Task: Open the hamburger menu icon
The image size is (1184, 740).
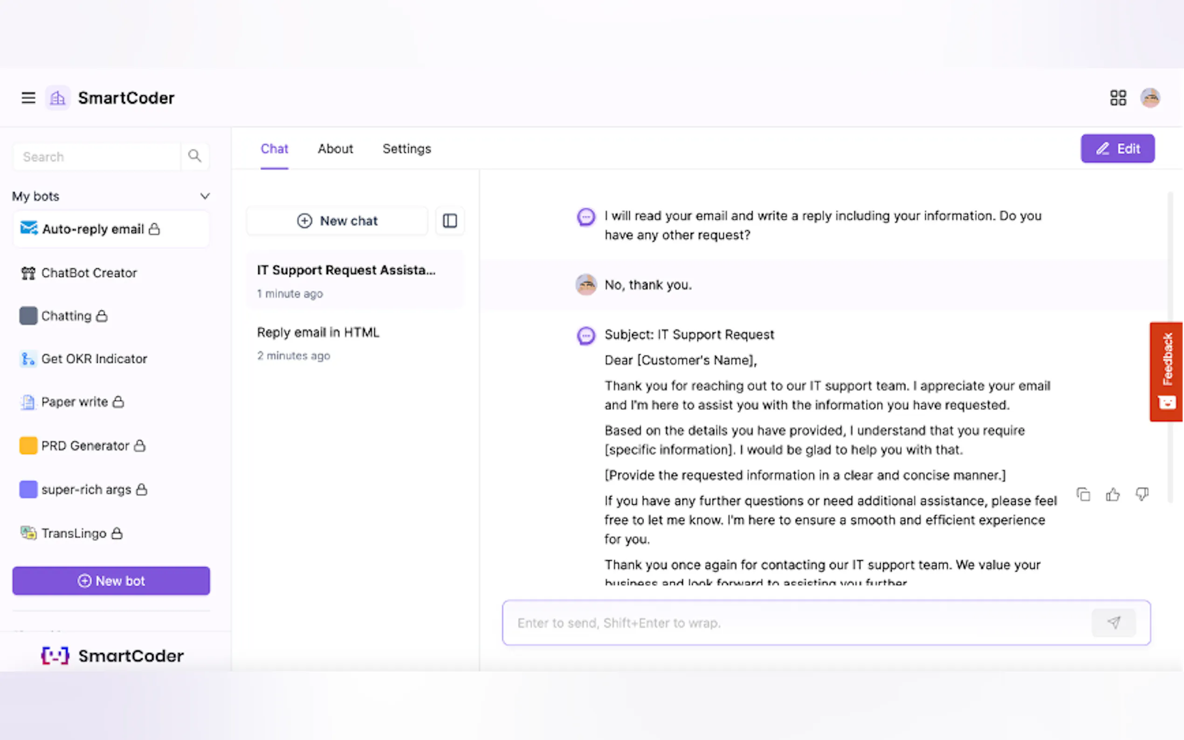Action: 28,98
